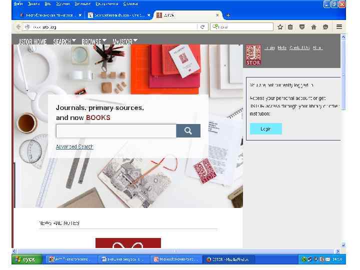Image resolution: width=360 pixels, height=270 pixels.
Task: Expand the SEARCH dropdown menu
Action: coord(64,41)
